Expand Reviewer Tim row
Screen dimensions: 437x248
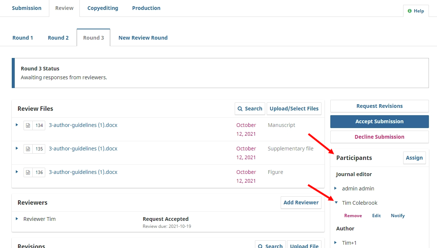point(17,219)
